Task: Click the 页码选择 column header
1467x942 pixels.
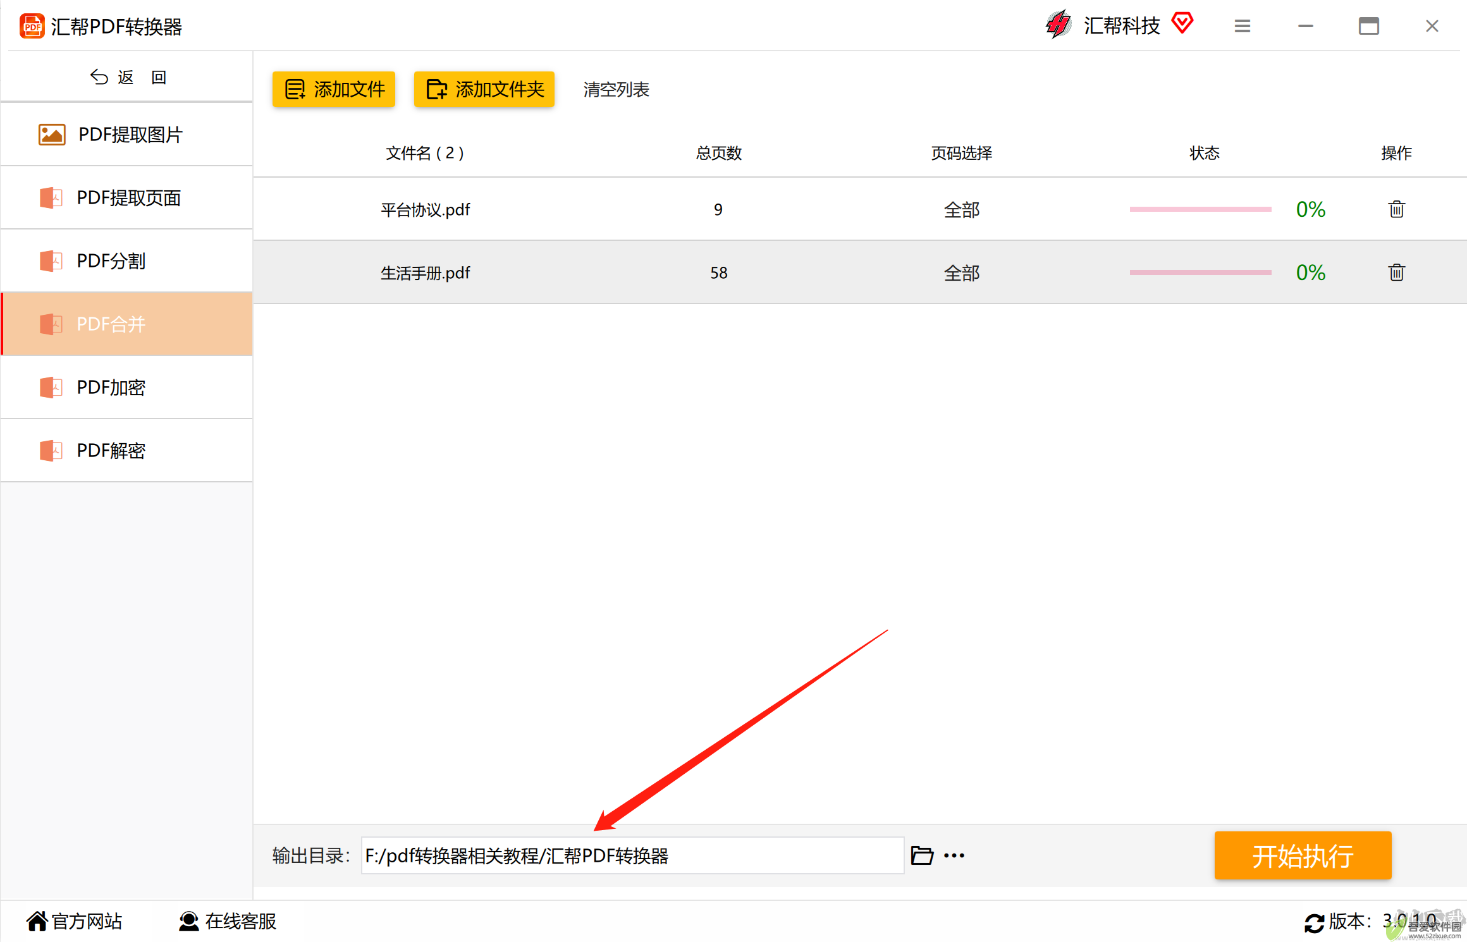Action: tap(962, 153)
